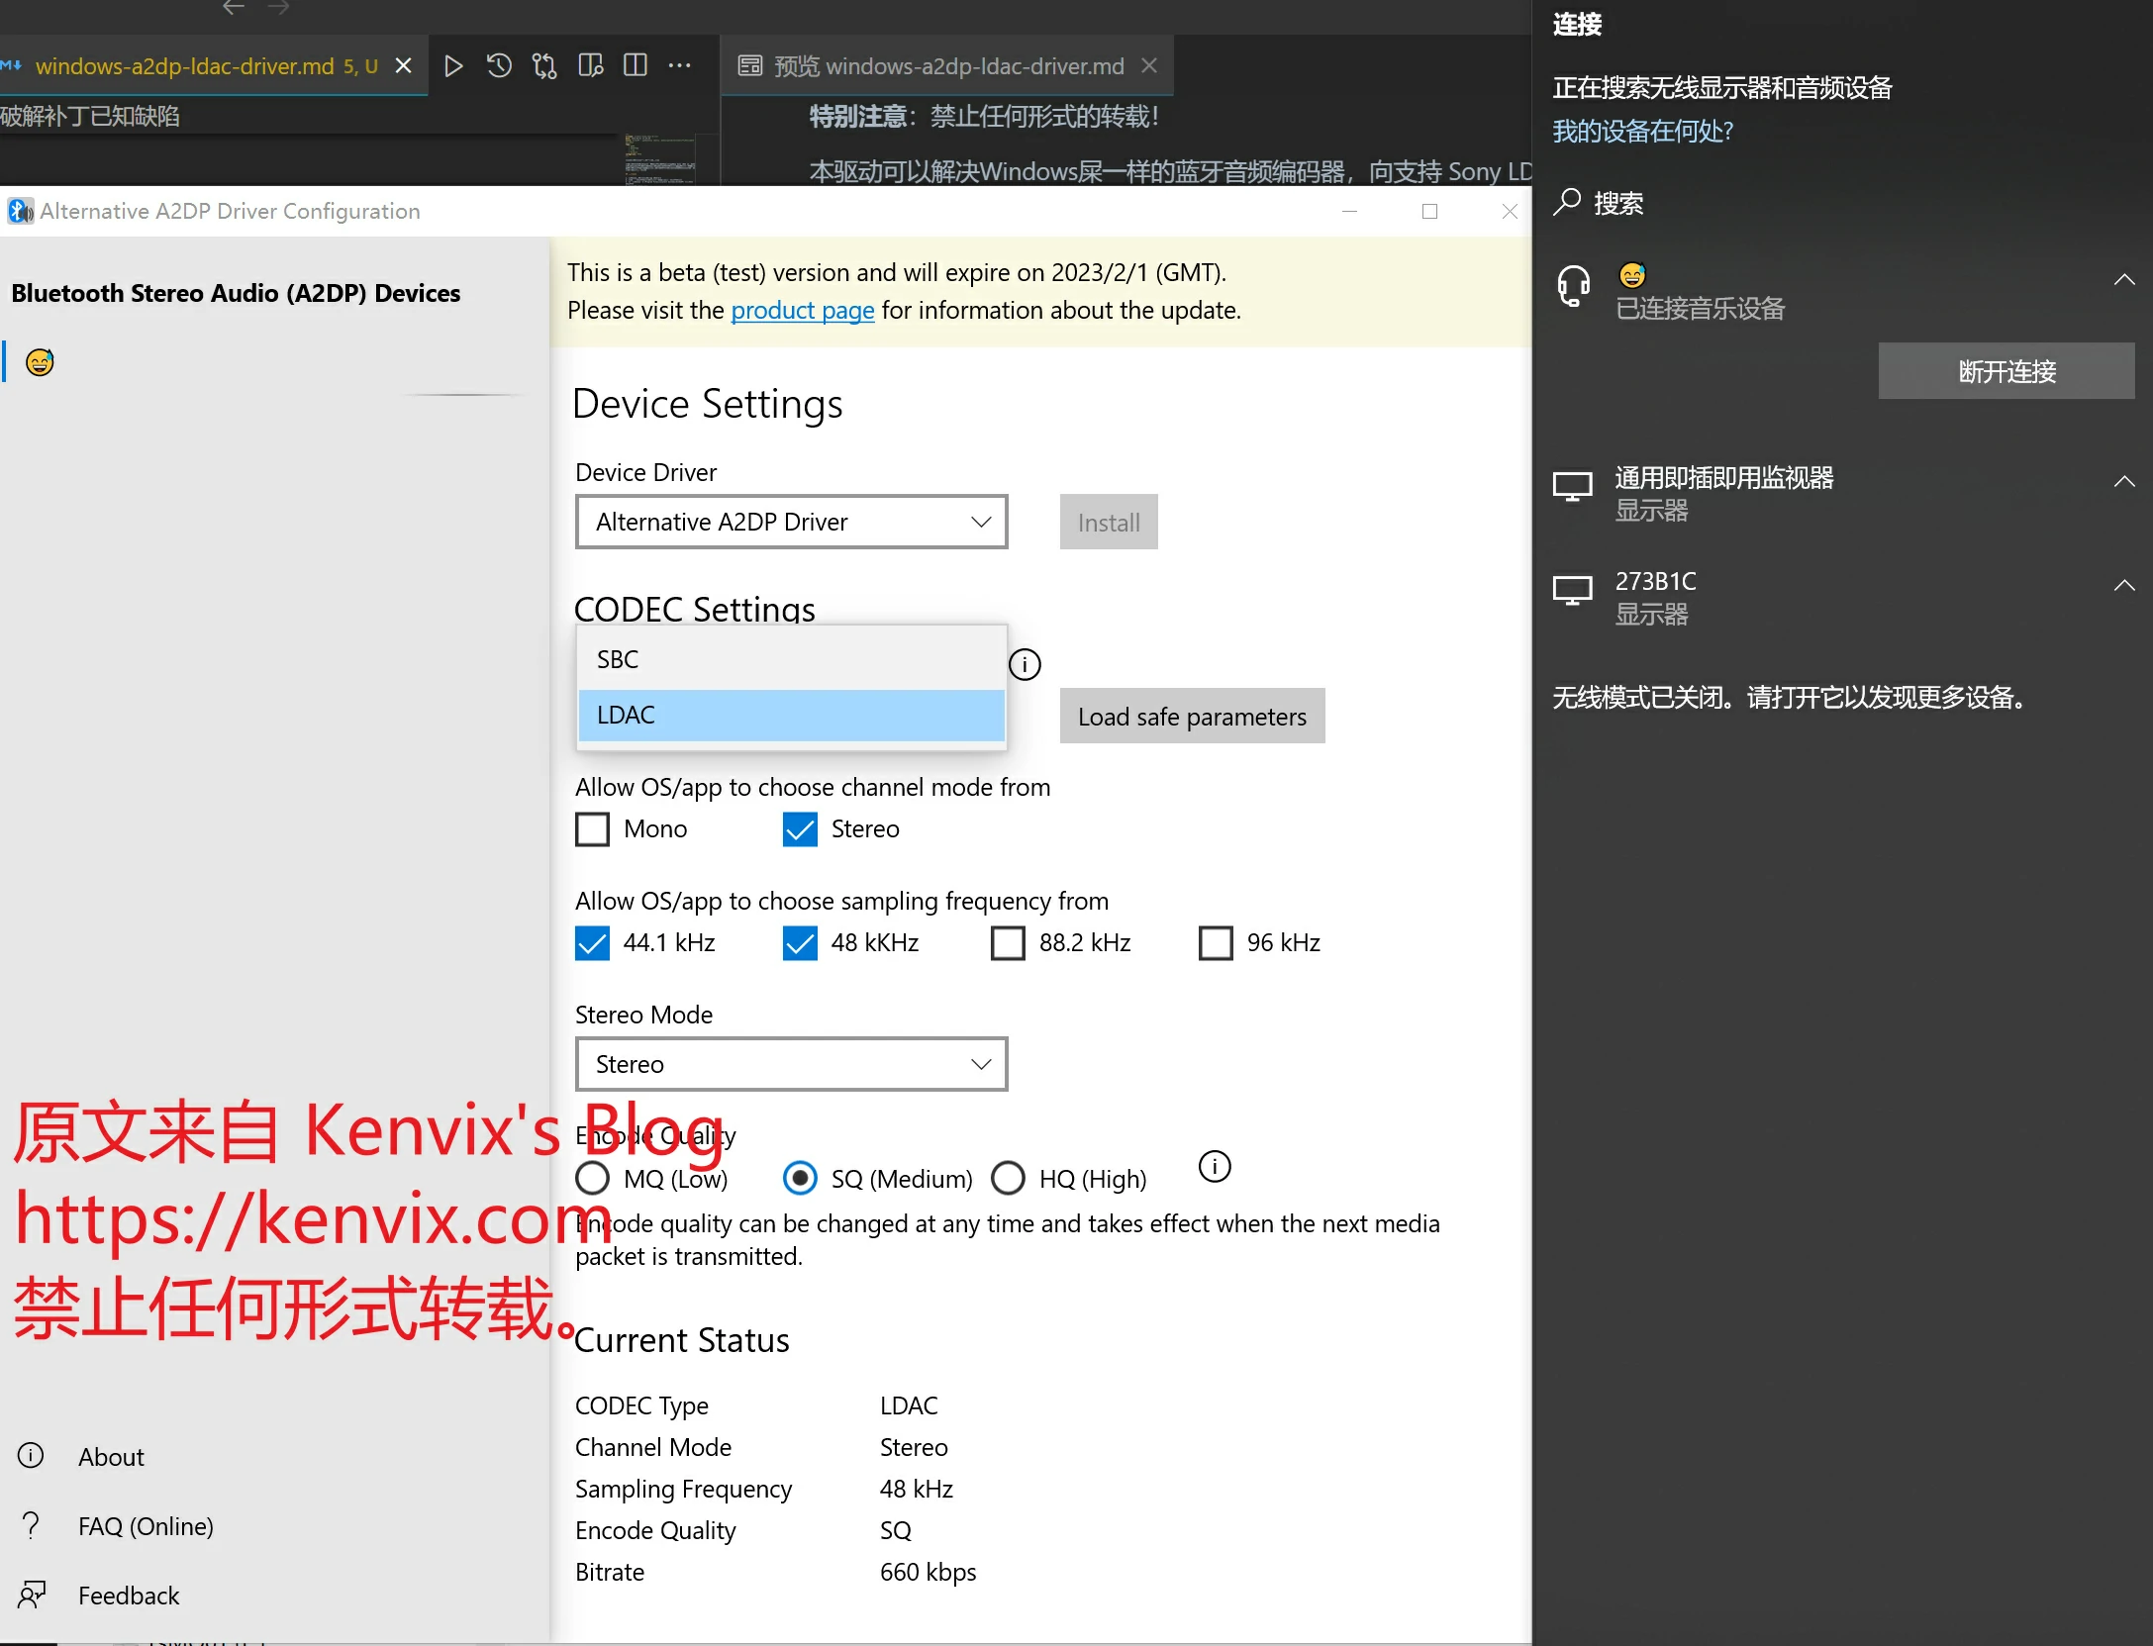Open the Device Driver dropdown
The width and height of the screenshot is (2153, 1646).
tap(791, 522)
